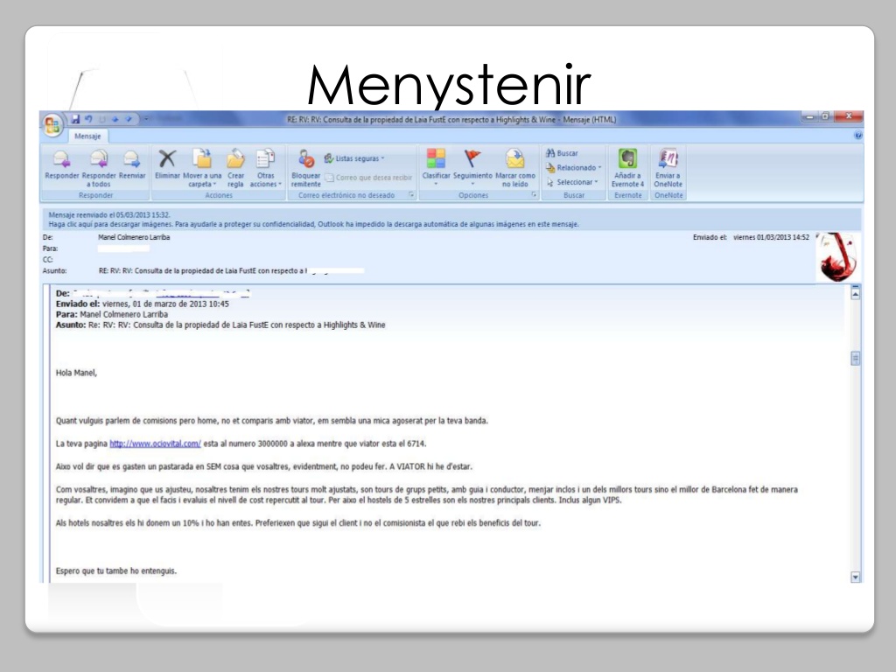The height and width of the screenshot is (672, 896).
Task: Undo using the quick access toolbar
Action: pos(88,119)
